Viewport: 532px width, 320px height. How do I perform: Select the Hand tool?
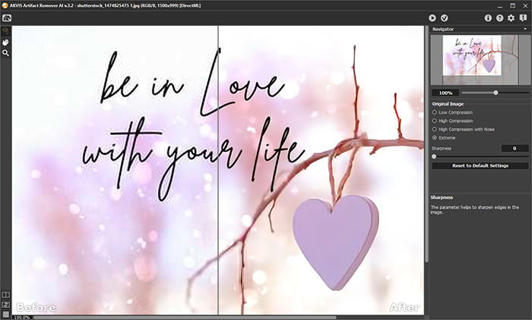[x=5, y=42]
